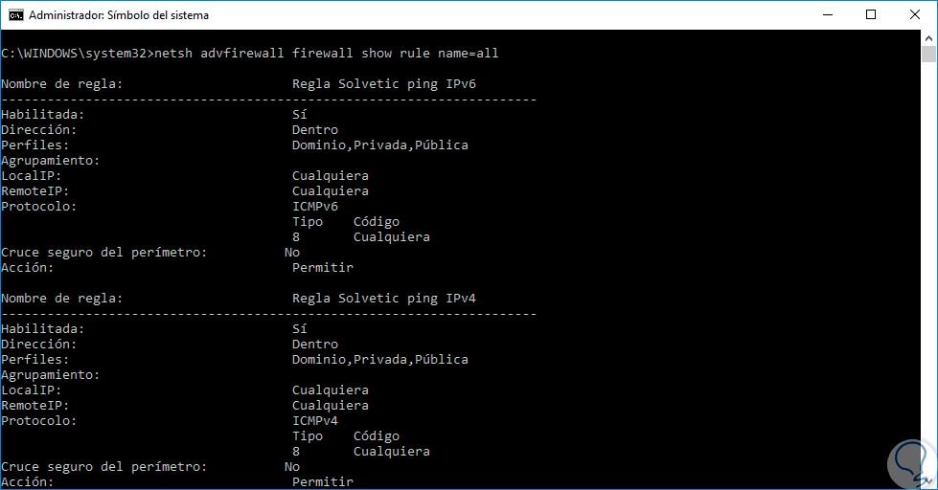This screenshot has height=490, width=938.
Task: Click the 'Regla Solvetic ping IPv4' rule name
Action: (x=383, y=299)
